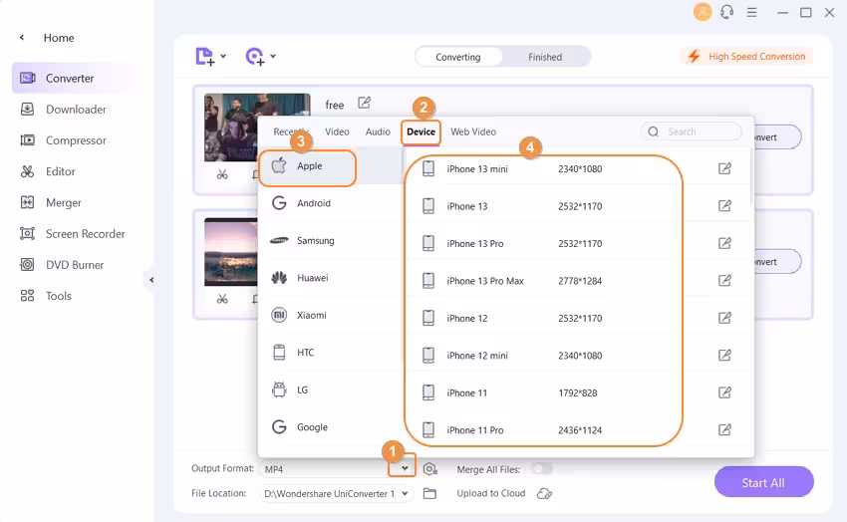Switch to the Finished tab

pyautogui.click(x=545, y=57)
